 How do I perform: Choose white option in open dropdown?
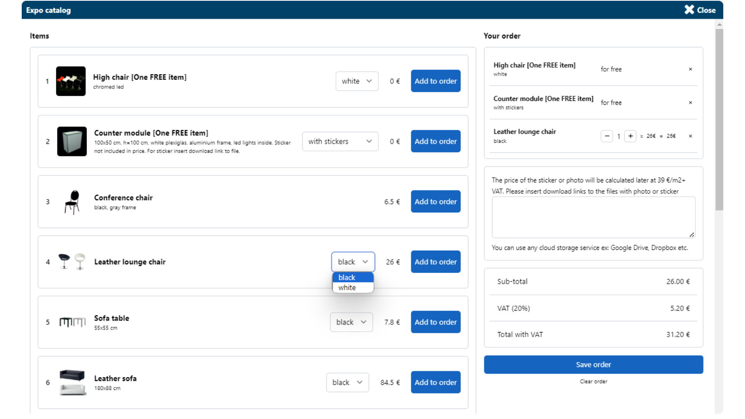pyautogui.click(x=352, y=288)
